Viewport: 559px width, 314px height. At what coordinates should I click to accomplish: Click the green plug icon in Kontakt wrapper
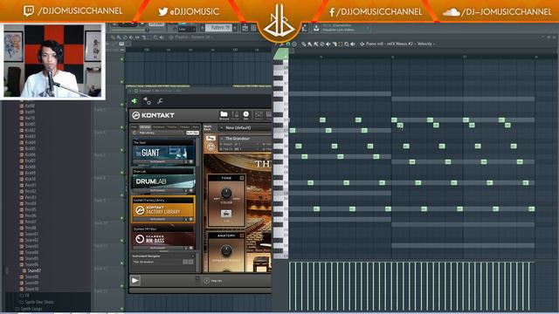point(135,101)
